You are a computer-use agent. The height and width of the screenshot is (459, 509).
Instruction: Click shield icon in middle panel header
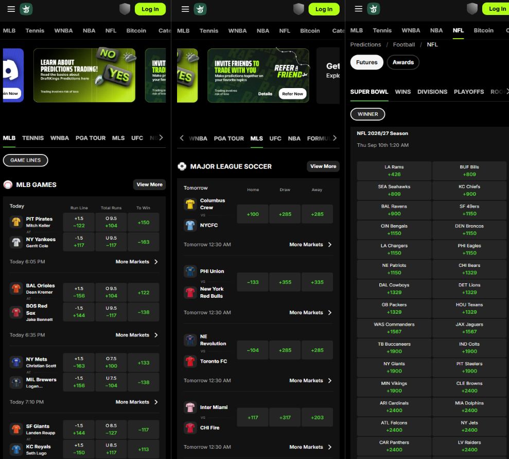pyautogui.click(x=299, y=9)
